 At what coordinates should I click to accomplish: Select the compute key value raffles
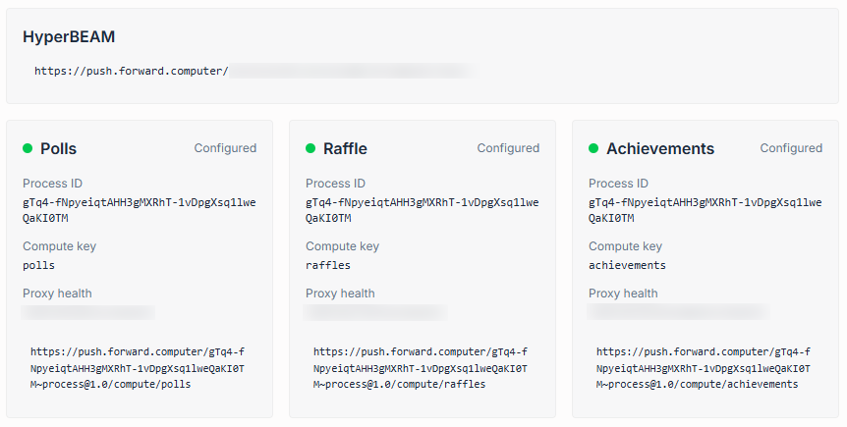click(328, 265)
